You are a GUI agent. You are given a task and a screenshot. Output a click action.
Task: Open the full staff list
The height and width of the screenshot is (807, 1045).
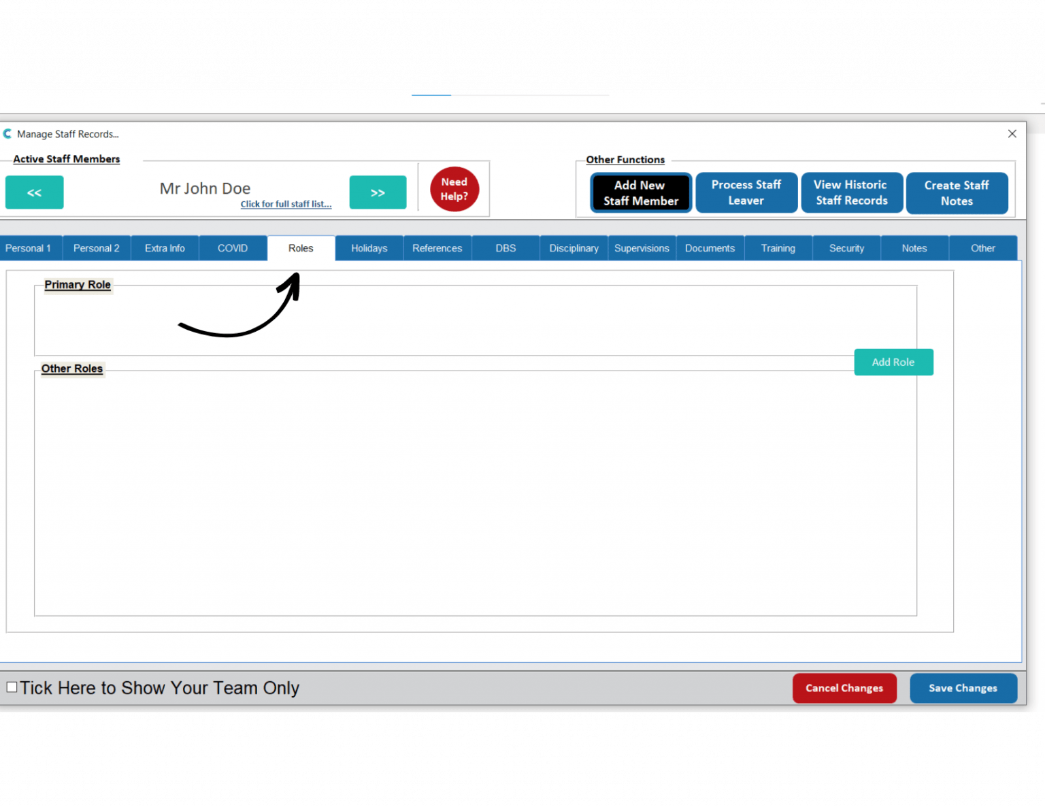(286, 204)
